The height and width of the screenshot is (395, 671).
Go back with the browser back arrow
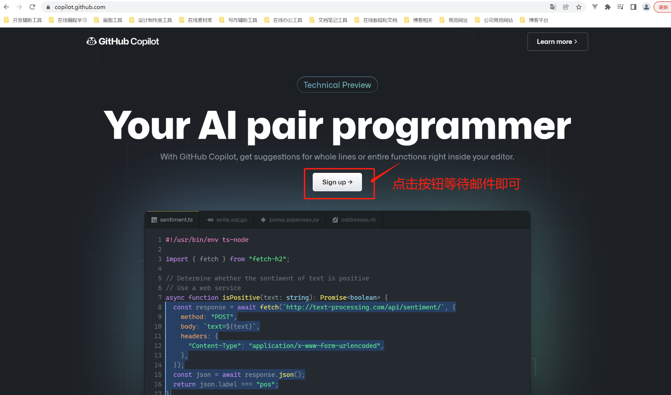pyautogui.click(x=6, y=7)
